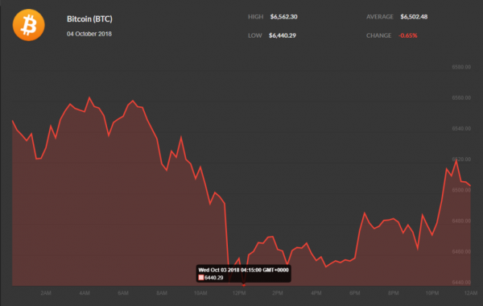The width and height of the screenshot is (483, 306).
Task: Click the 4AM label on time axis
Action: 85,293
